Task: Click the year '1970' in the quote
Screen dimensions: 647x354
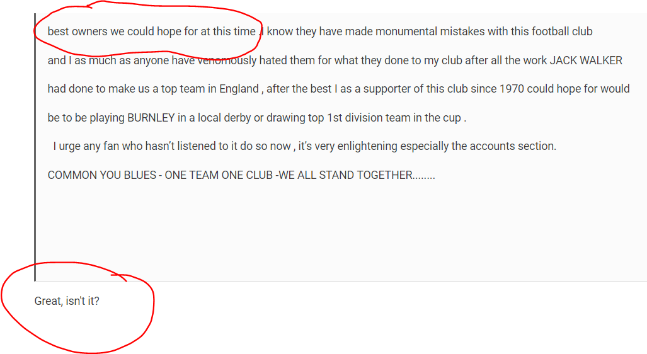Action: [x=512, y=89]
